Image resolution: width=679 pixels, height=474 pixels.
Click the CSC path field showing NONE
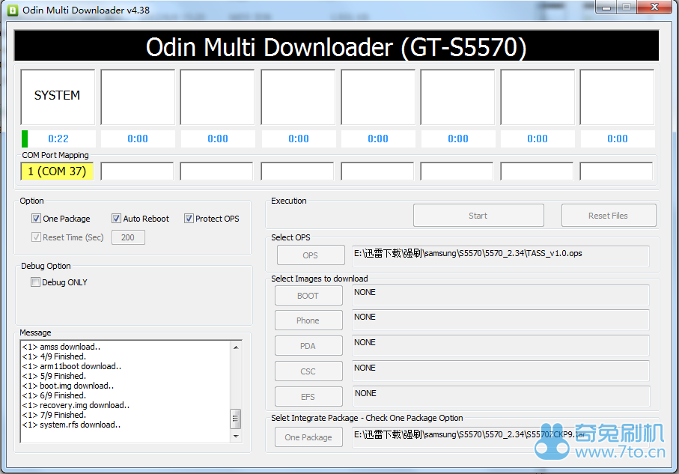(501, 371)
